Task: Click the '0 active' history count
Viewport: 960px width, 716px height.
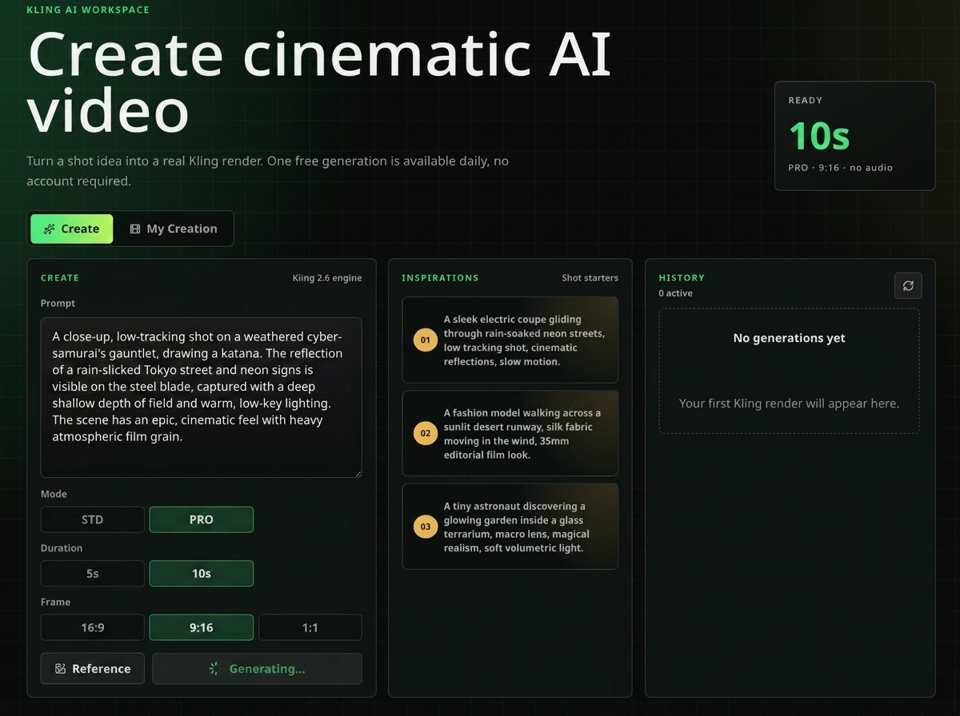Action: (676, 293)
